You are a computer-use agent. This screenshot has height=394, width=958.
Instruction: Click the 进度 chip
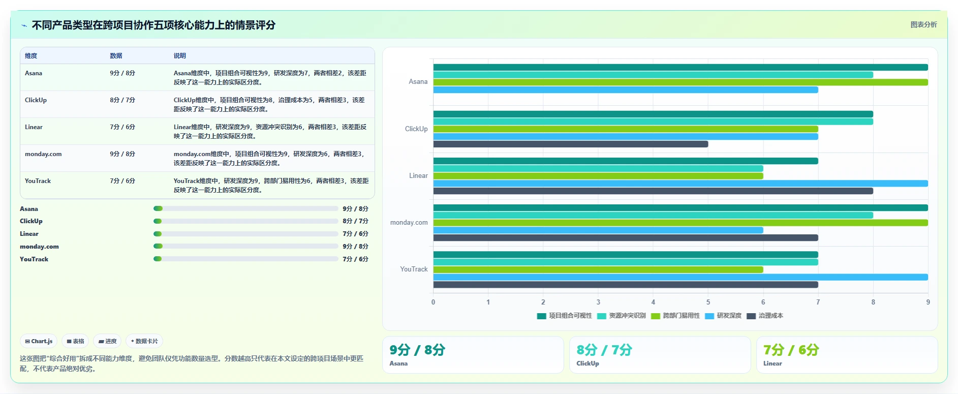107,341
